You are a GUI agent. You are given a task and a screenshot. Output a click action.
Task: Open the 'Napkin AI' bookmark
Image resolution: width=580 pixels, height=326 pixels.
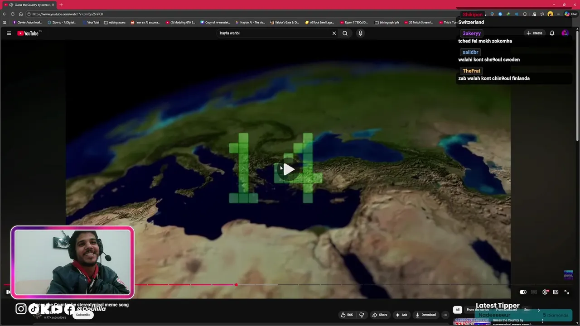[250, 22]
